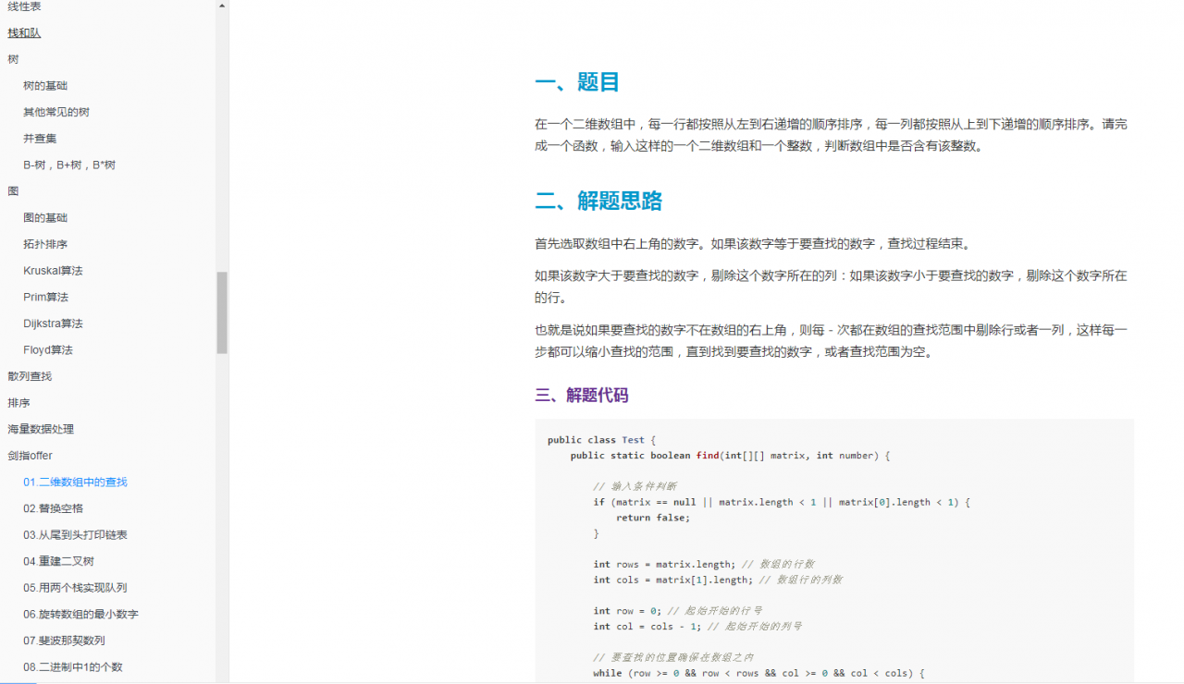1184x684 pixels.
Task: Click the sidebar scrollbar thumb
Action: (222, 312)
